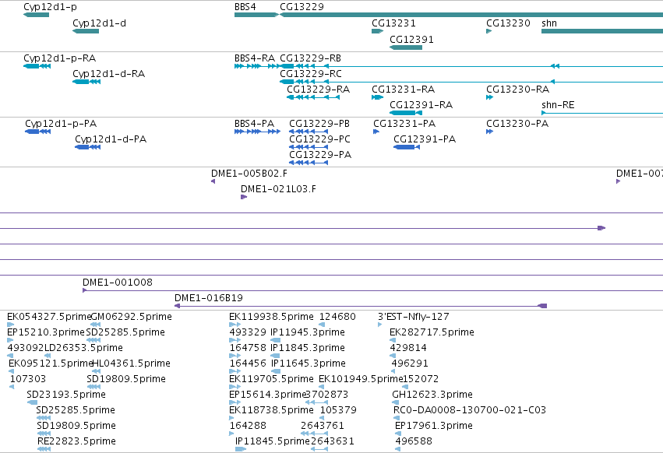Open transcript label CG13229-RA
Image resolution: width=663 pixels, height=453 pixels.
point(319,90)
